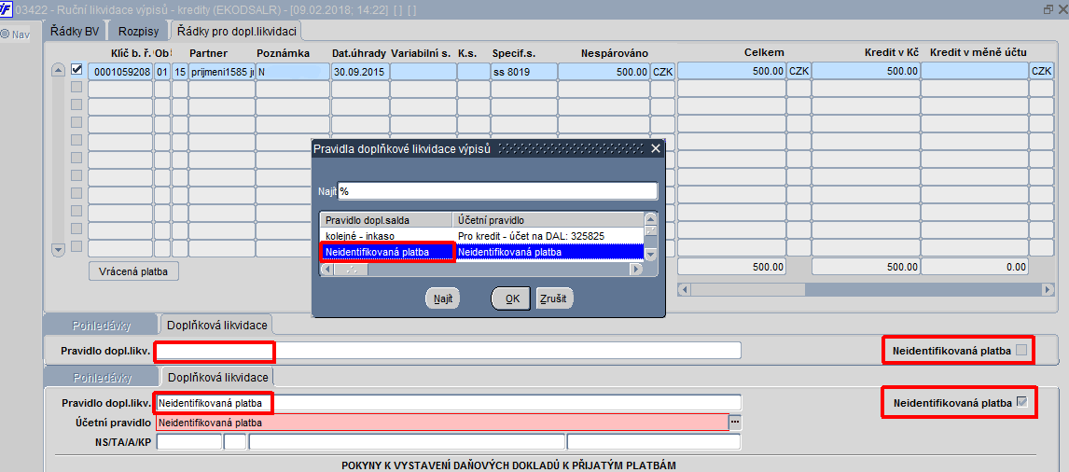The height and width of the screenshot is (472, 1069).
Task: Click the restore window icon in the title bar
Action: tap(1048, 9)
